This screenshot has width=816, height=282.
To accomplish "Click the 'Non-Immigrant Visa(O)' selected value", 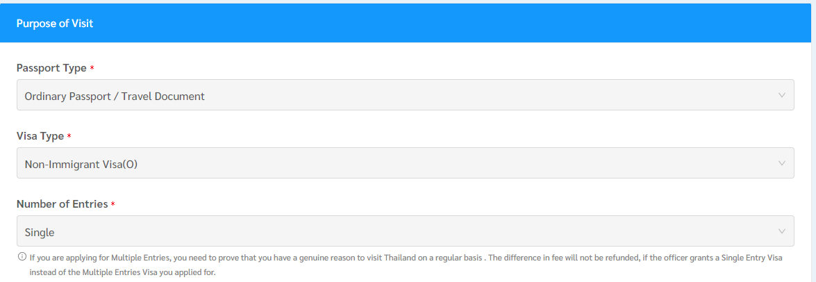I will (86, 164).
